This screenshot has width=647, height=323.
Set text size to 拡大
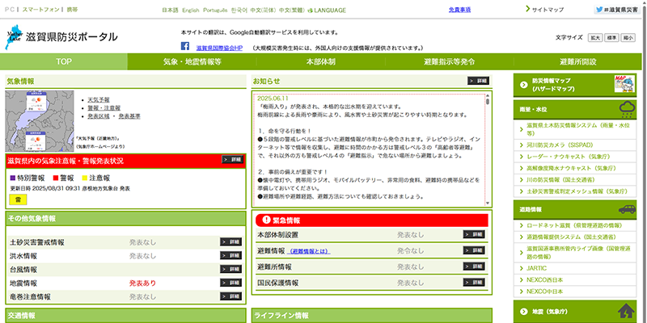pos(594,37)
